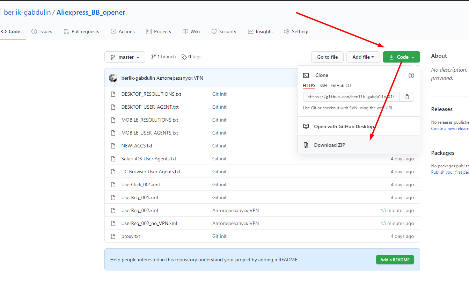Screen dimensions: 469x283
Task: Click the Автоперезапуск VPN commit for UserReg_002.xml
Action: pyautogui.click(x=235, y=210)
